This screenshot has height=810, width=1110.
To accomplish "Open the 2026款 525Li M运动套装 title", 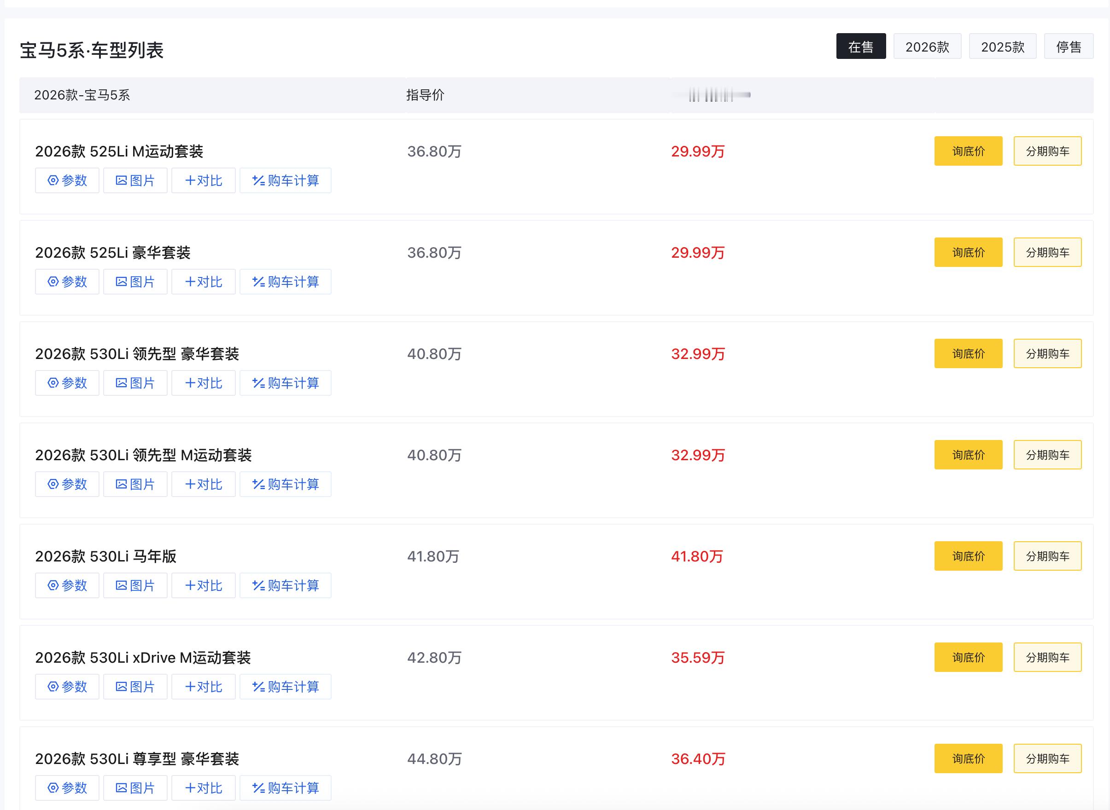I will point(119,151).
